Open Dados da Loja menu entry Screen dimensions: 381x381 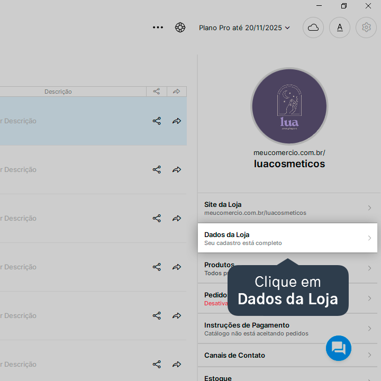287,238
